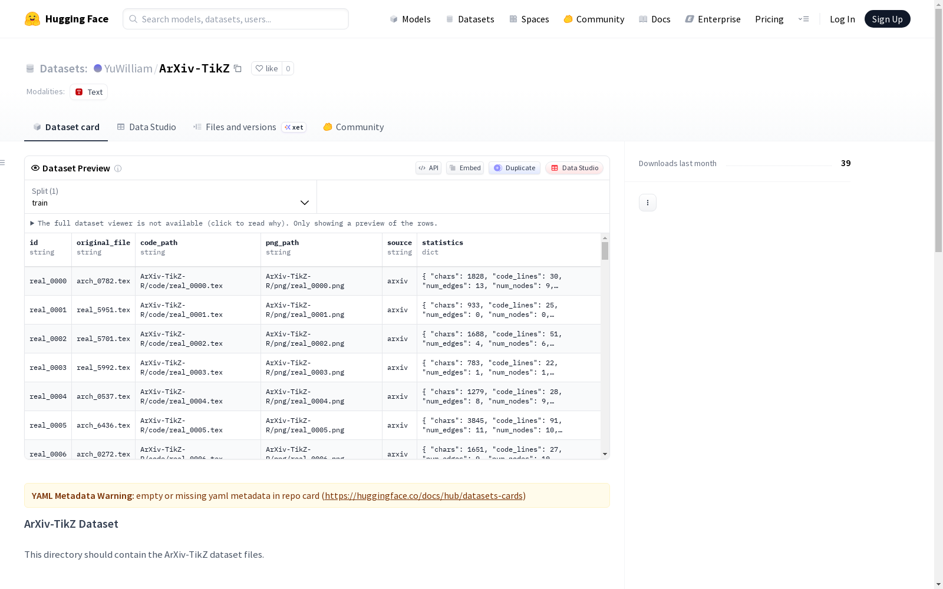The image size is (943, 589).
Task: Open the Models menu item
Action: click(410, 19)
